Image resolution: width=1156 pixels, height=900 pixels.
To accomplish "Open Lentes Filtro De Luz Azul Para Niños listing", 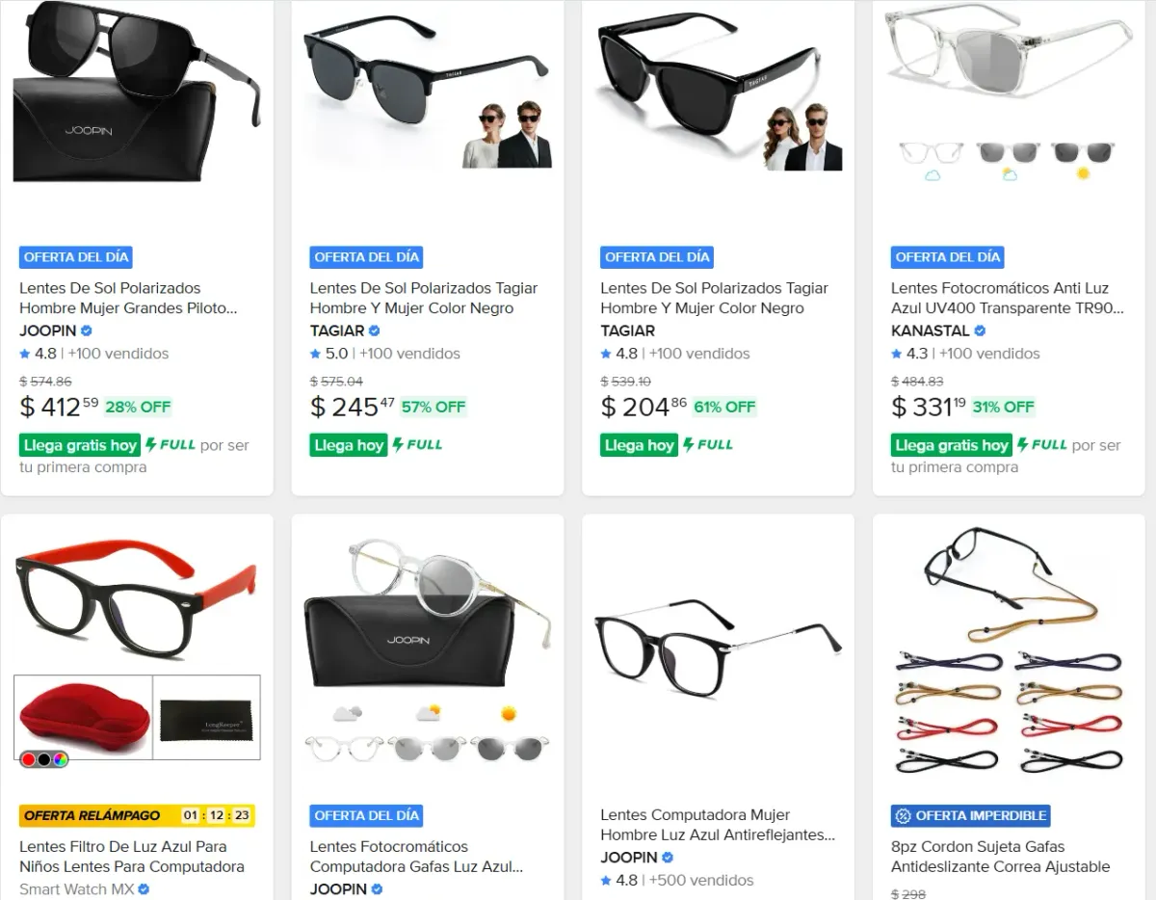I will pyautogui.click(x=132, y=857).
